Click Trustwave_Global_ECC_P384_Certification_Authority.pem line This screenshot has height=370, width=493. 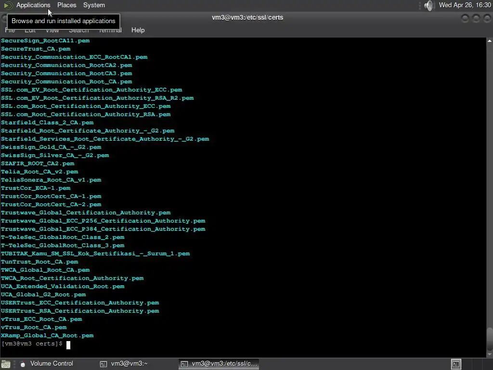pyautogui.click(x=103, y=229)
